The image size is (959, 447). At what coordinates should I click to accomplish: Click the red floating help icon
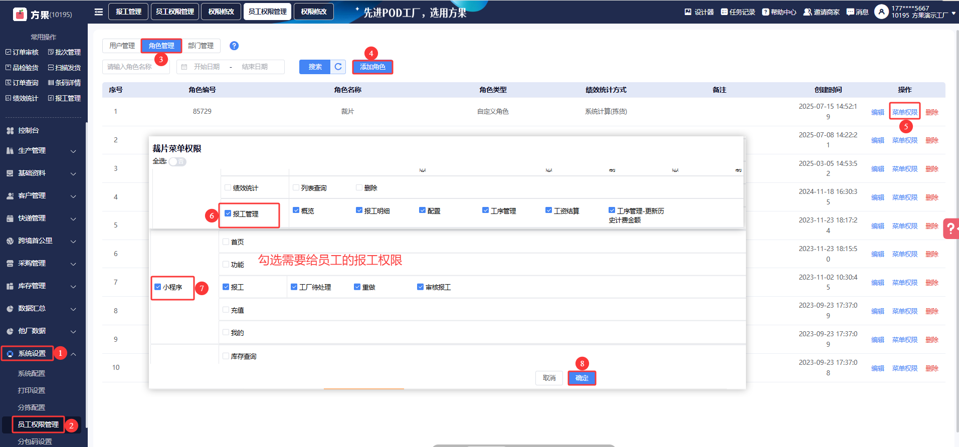[951, 229]
